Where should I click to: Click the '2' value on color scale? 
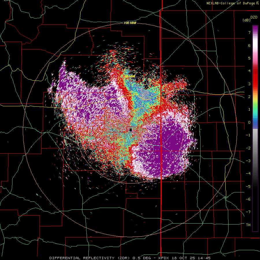click(249, 97)
